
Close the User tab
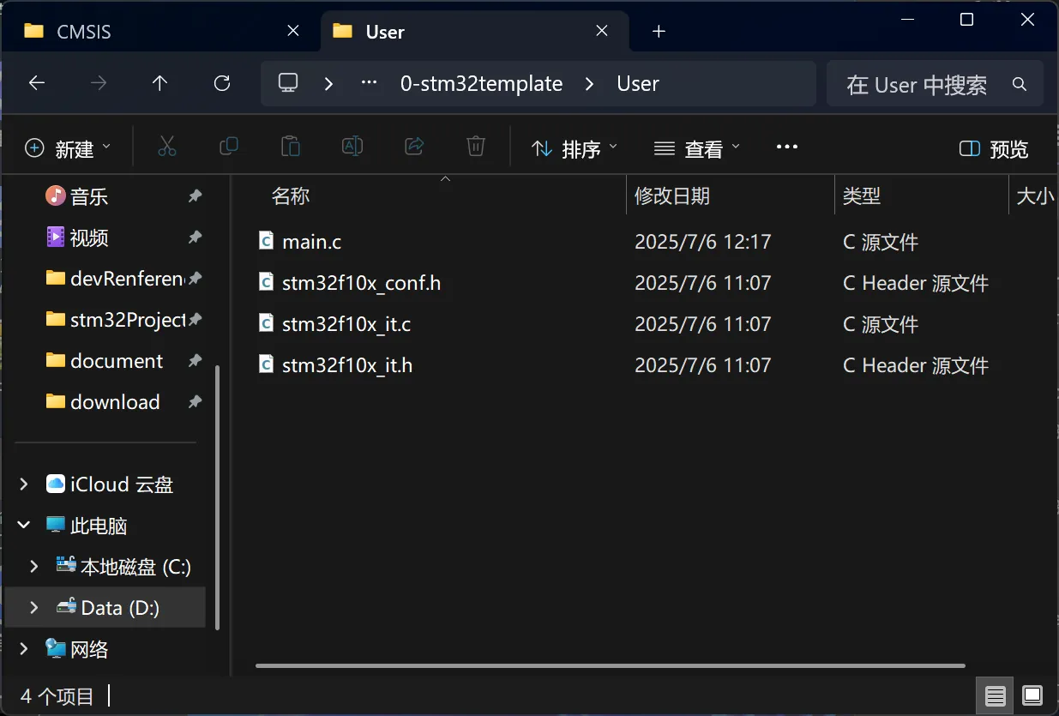(602, 31)
